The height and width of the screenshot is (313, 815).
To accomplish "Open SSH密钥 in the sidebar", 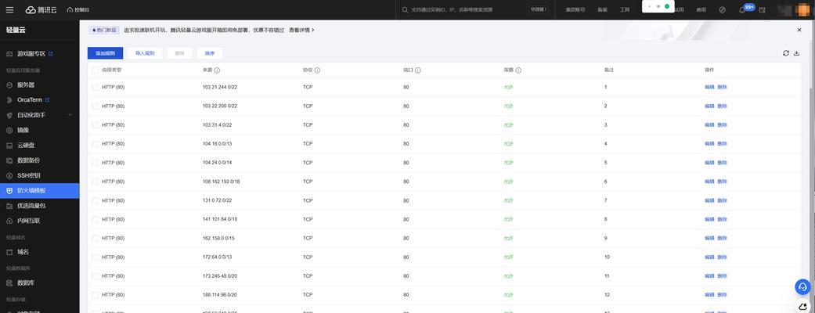I will tap(29, 175).
